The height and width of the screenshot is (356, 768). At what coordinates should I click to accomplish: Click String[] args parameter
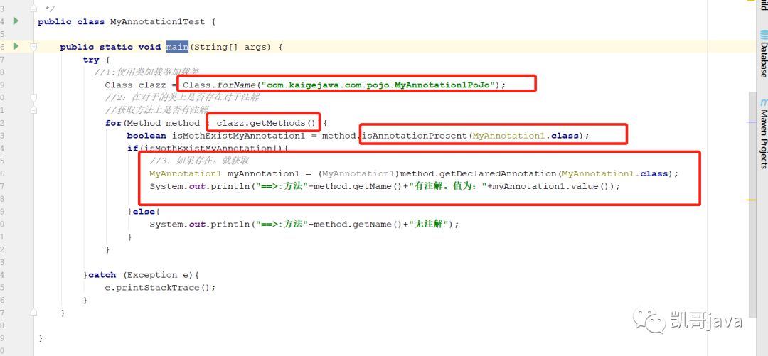230,47
